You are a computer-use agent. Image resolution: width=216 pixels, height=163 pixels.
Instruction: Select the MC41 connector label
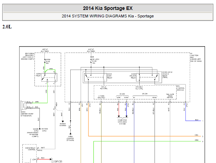click(x=56, y=104)
